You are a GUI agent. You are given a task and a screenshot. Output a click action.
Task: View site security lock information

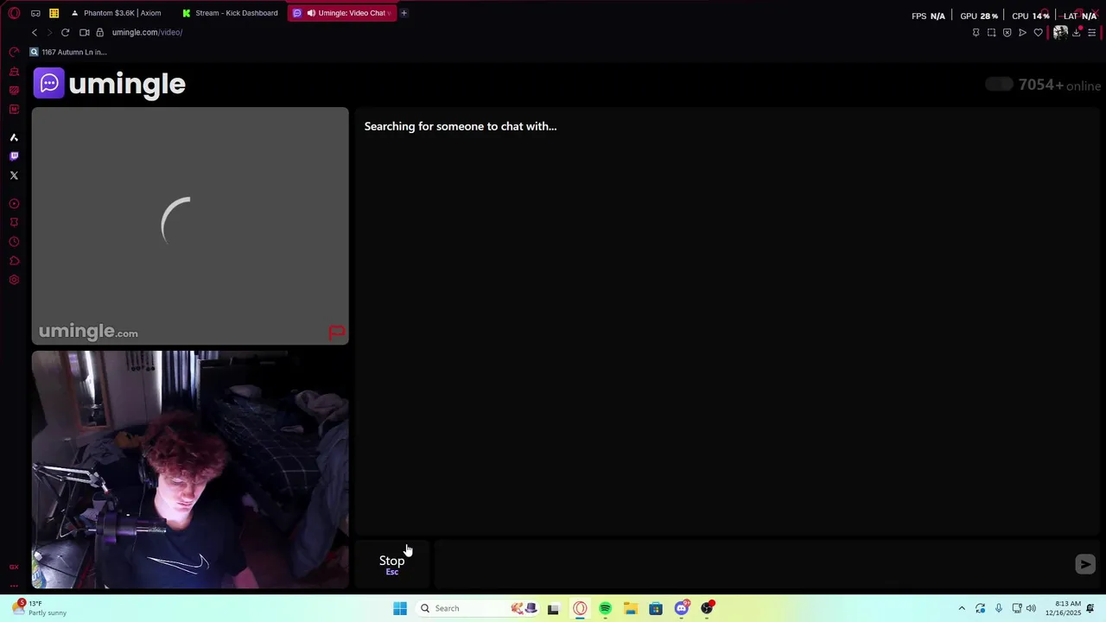tap(99, 32)
